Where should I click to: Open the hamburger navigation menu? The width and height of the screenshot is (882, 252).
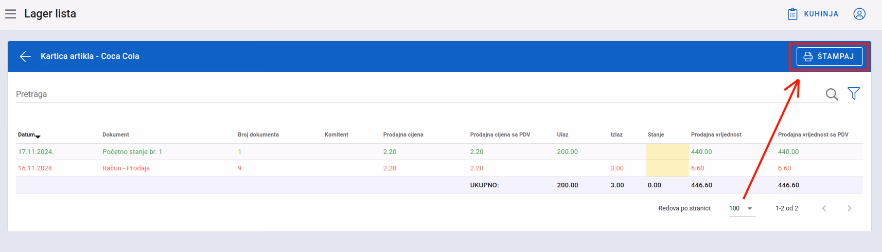(11, 14)
